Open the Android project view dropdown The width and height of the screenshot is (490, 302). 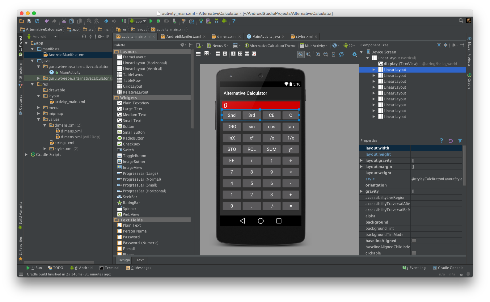click(x=42, y=36)
